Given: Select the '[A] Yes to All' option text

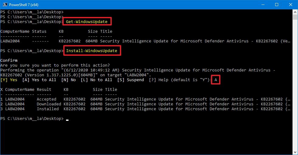Looking at the screenshot, I should click(x=39, y=80).
